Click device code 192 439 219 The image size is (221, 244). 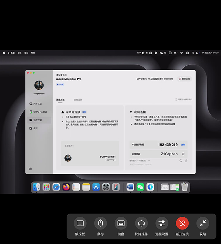click(x=168, y=145)
